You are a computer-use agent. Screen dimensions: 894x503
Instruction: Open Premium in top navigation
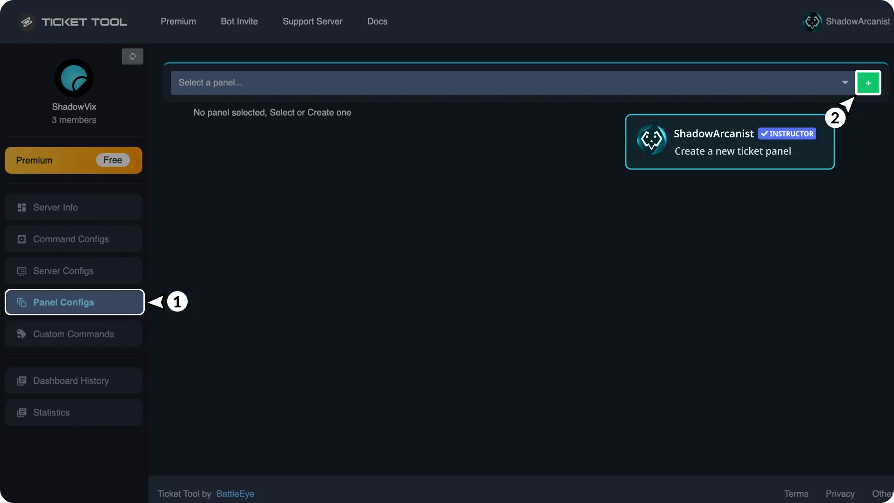(178, 21)
